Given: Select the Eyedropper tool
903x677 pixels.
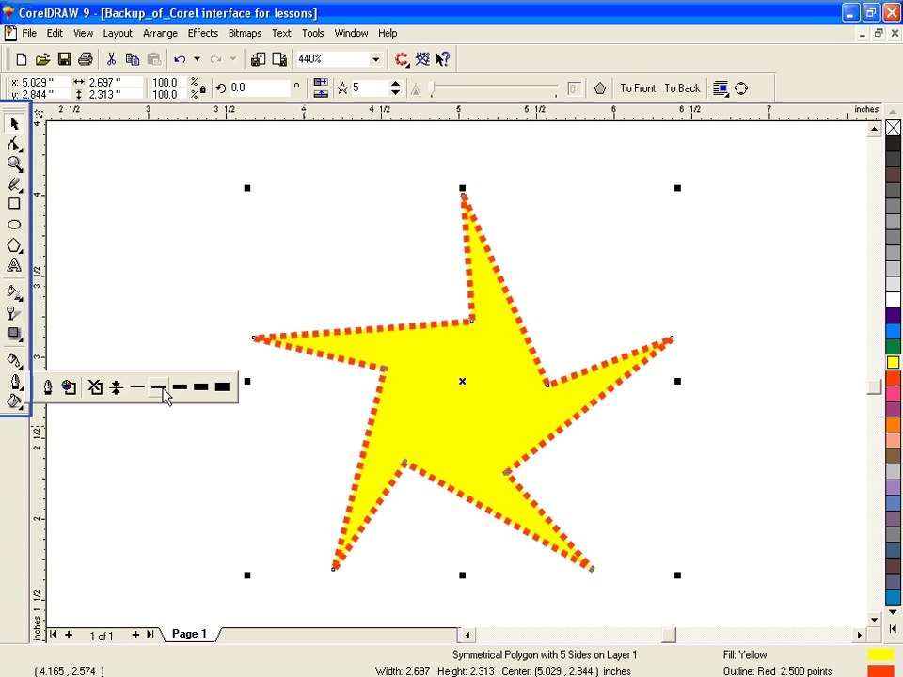Looking at the screenshot, I should coord(14,360).
